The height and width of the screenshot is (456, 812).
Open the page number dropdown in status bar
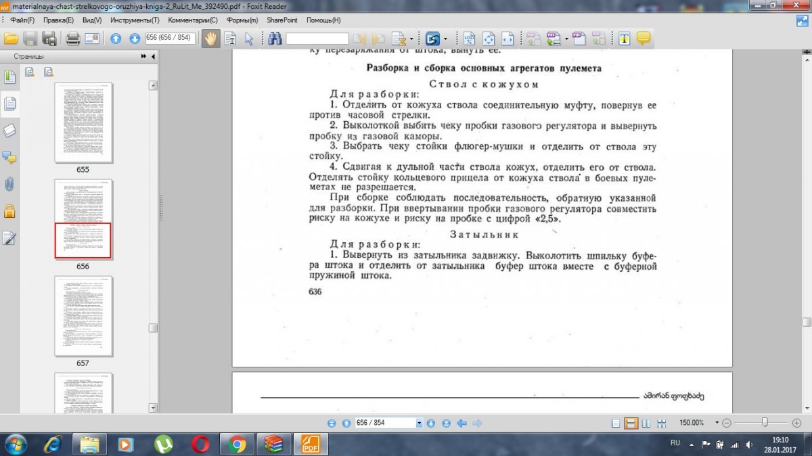point(420,423)
